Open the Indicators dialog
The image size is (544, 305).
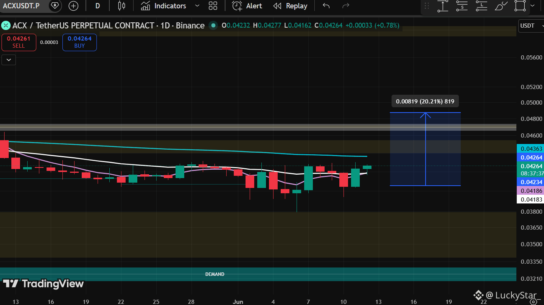[x=163, y=6]
